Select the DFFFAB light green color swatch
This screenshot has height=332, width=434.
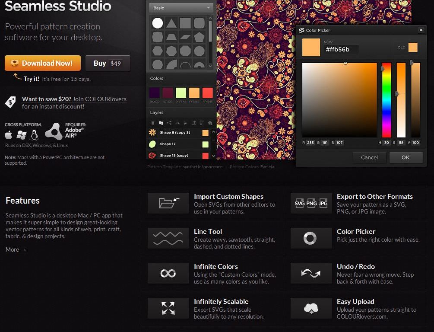pyautogui.click(x=181, y=93)
